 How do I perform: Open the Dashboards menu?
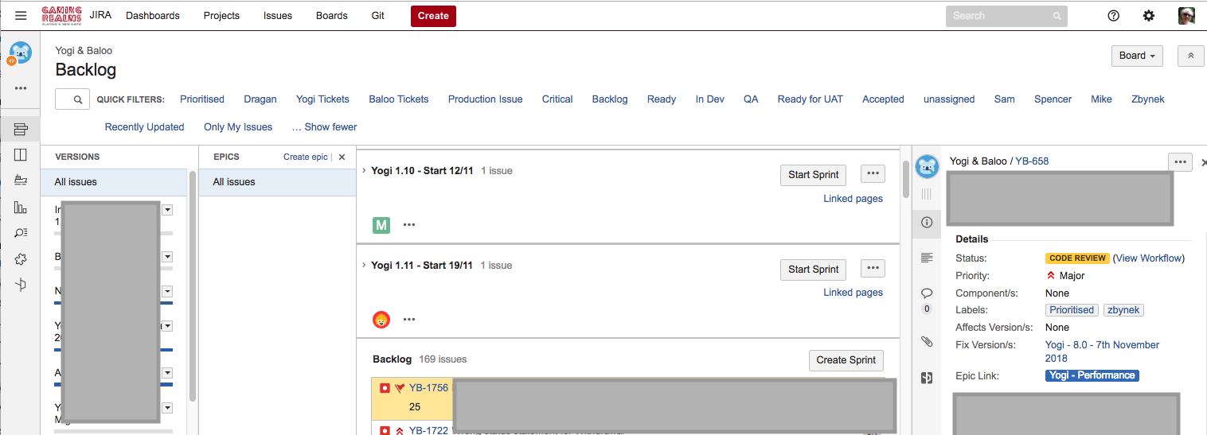[153, 16]
